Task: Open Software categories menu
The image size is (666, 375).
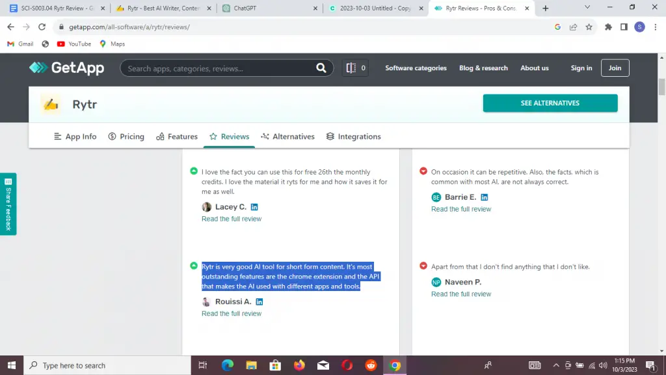Action: point(416,68)
